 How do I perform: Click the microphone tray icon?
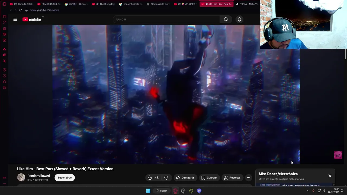click(x=313, y=191)
